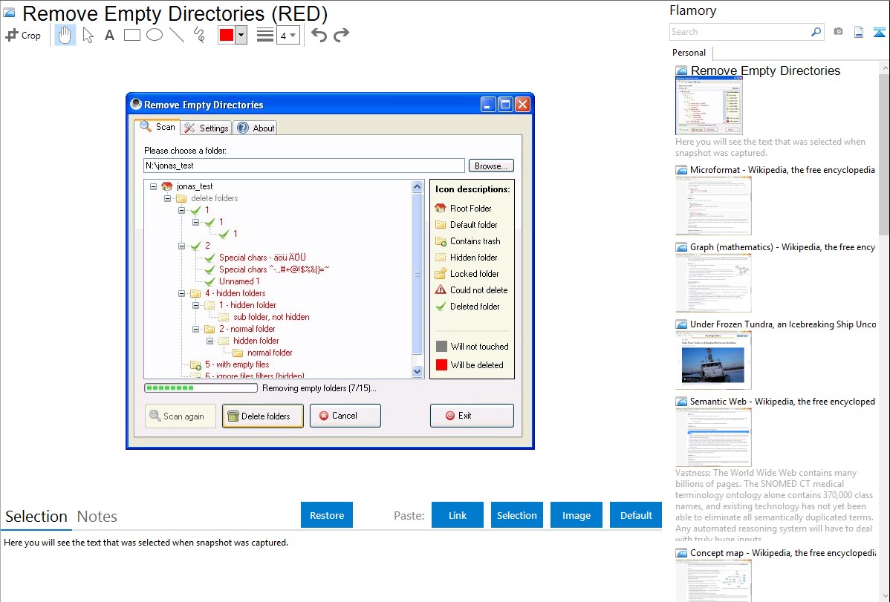Image resolution: width=890 pixels, height=602 pixels.
Task: Click the line thickness icon
Action: (x=265, y=35)
